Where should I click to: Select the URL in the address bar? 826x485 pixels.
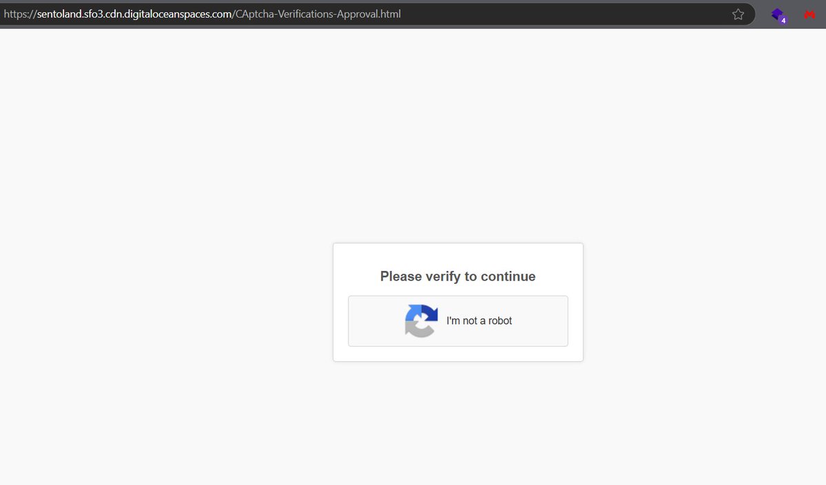(x=203, y=14)
